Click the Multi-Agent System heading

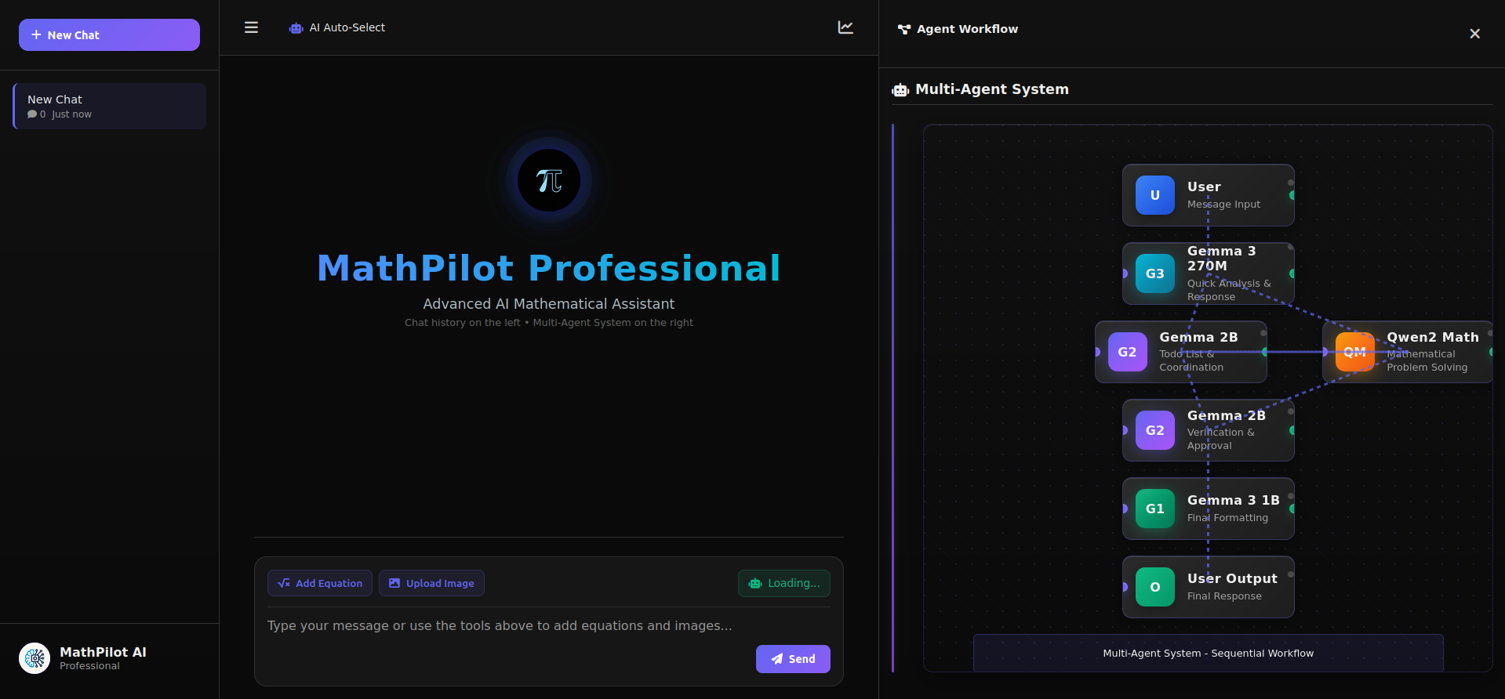(992, 89)
